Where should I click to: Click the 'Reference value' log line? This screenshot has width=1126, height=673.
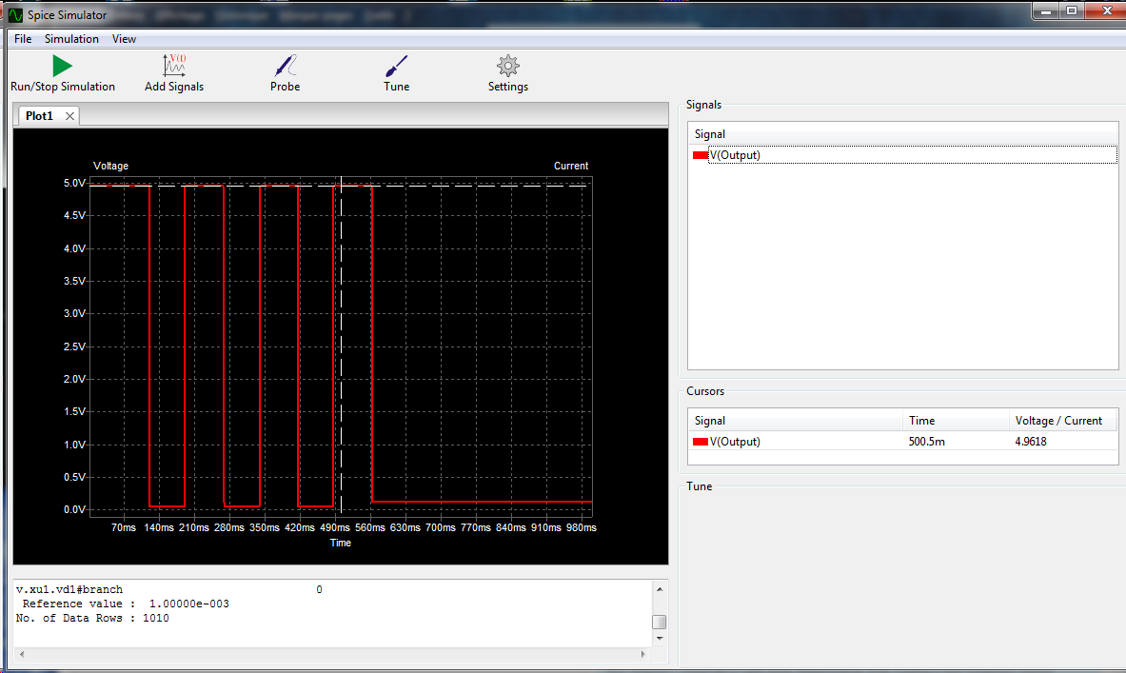(126, 604)
